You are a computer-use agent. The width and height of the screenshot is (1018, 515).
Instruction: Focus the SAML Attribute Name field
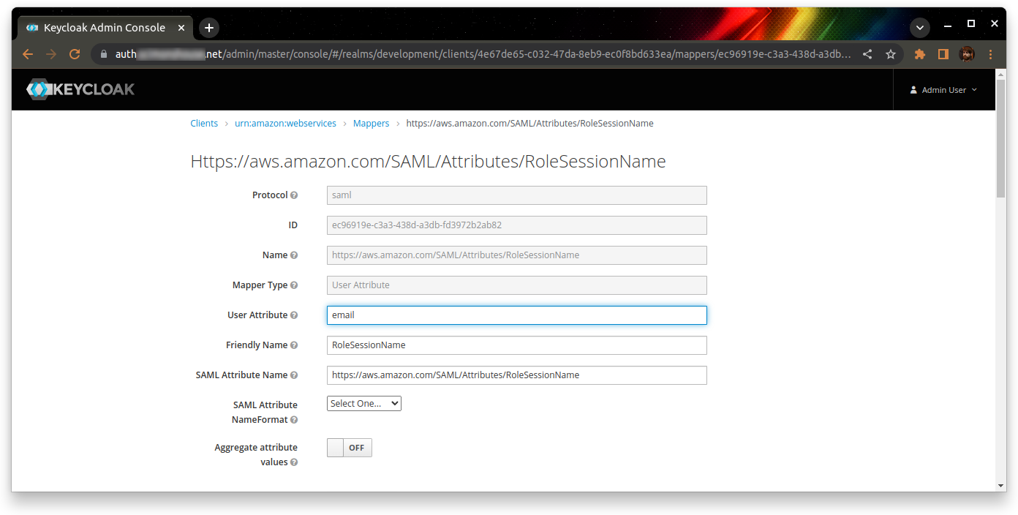517,375
